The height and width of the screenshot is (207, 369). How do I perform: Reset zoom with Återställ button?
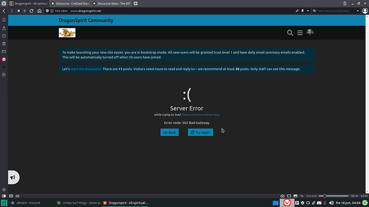(312, 196)
